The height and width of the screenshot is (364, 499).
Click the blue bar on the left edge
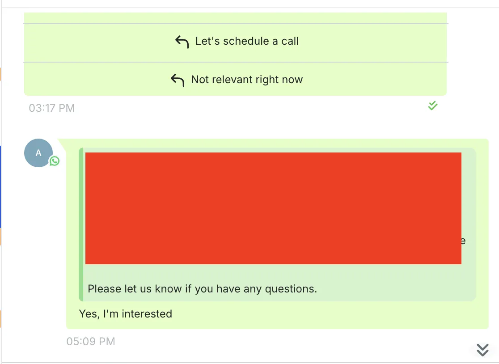click(x=0, y=187)
